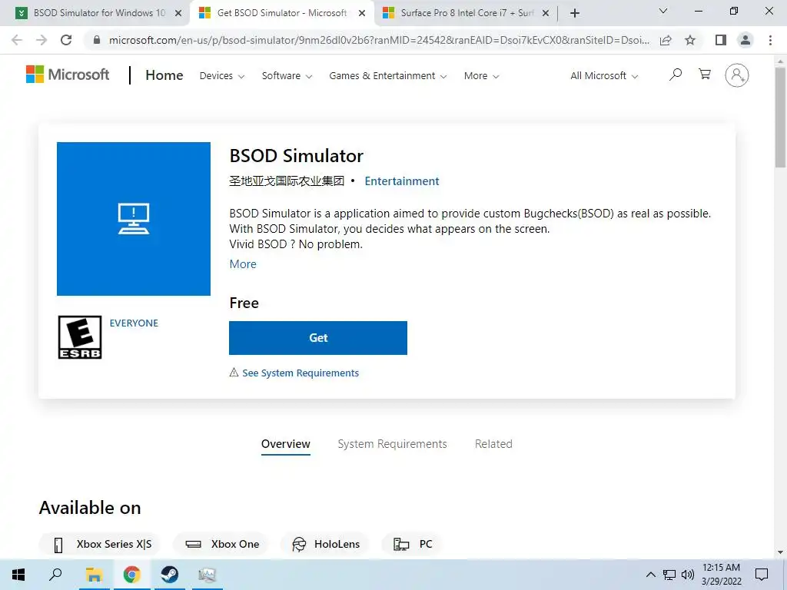Click the Chinese publisher name text

[287, 181]
